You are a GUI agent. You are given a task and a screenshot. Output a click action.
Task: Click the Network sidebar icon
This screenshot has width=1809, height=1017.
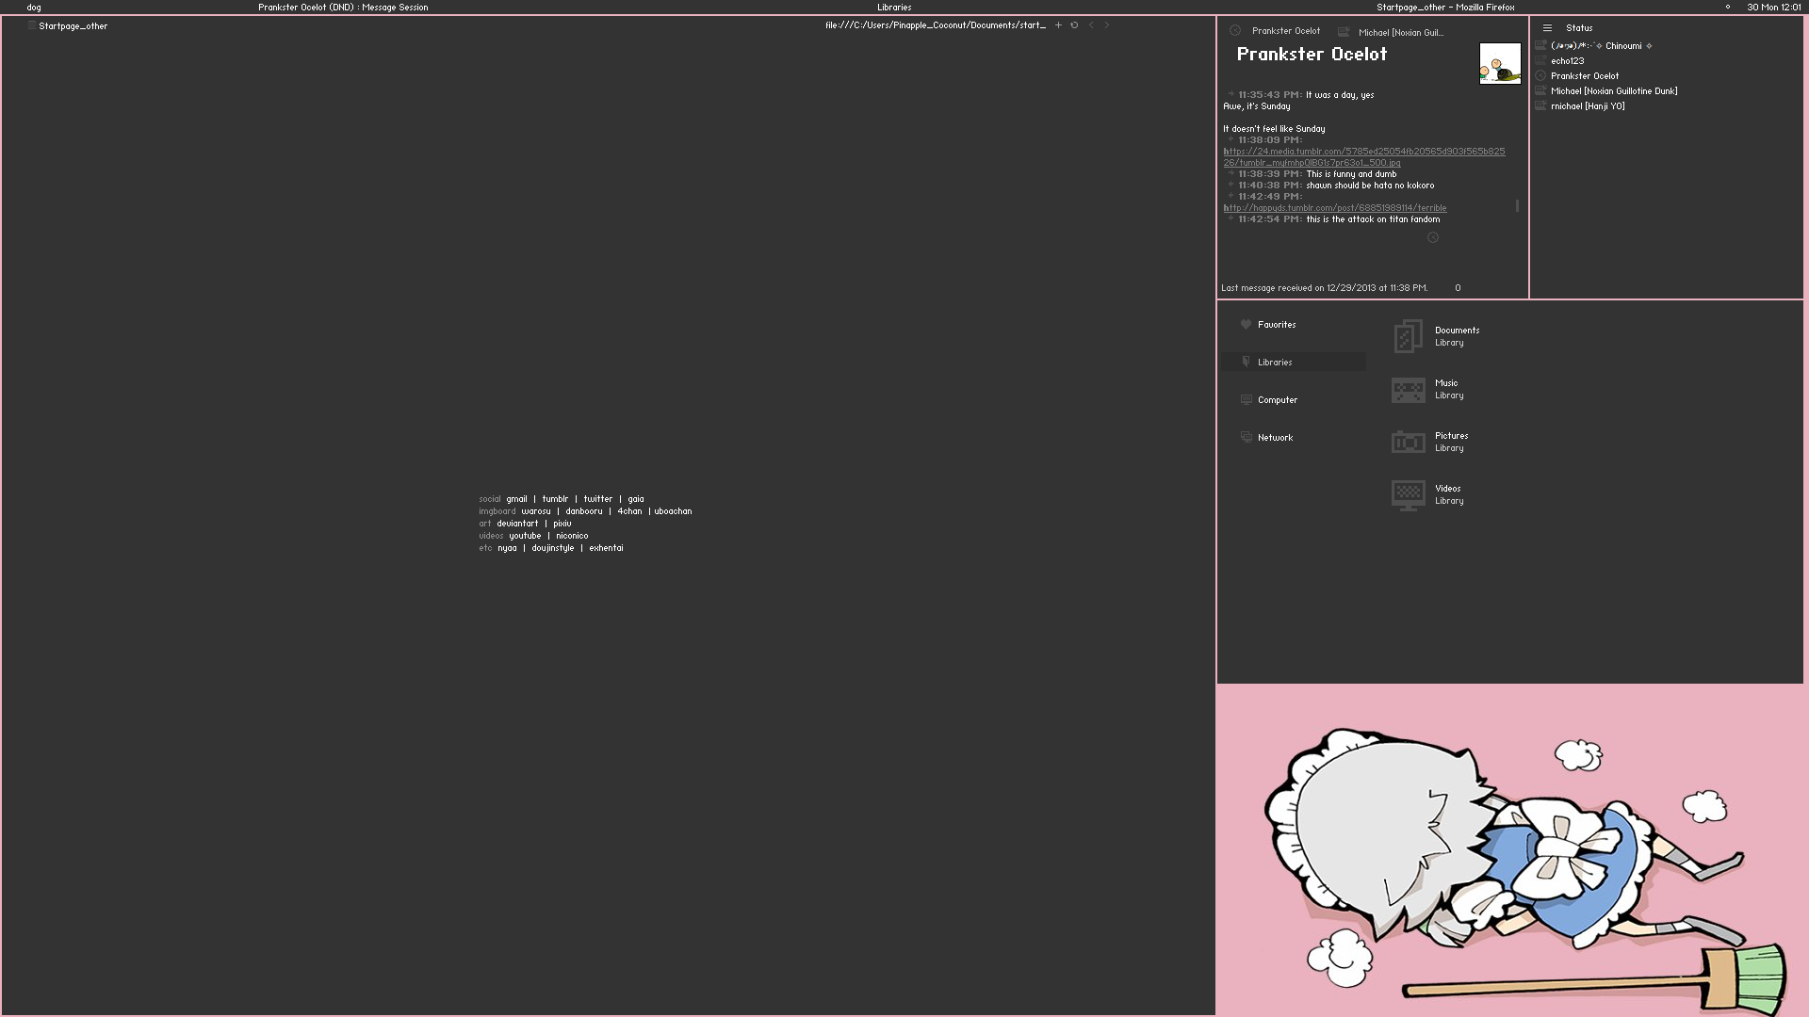pos(1246,437)
